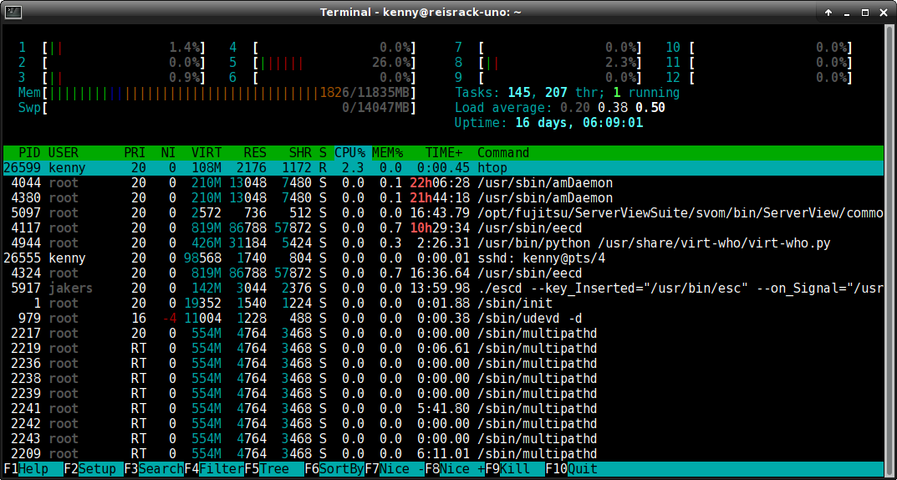This screenshot has height=480, width=897.
Task: Sort by the USER column header
Action: [64, 153]
